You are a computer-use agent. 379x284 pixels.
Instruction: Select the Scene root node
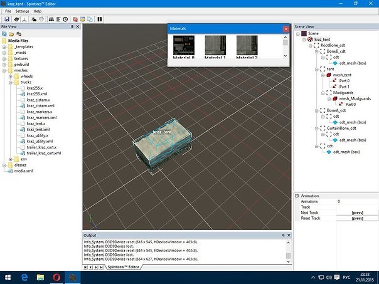(313, 34)
